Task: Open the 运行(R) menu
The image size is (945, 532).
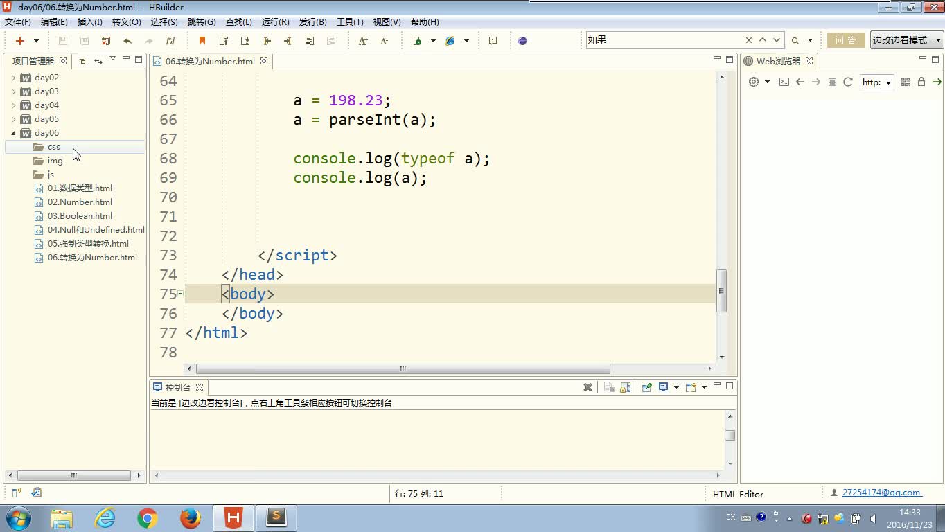Action: point(276,22)
